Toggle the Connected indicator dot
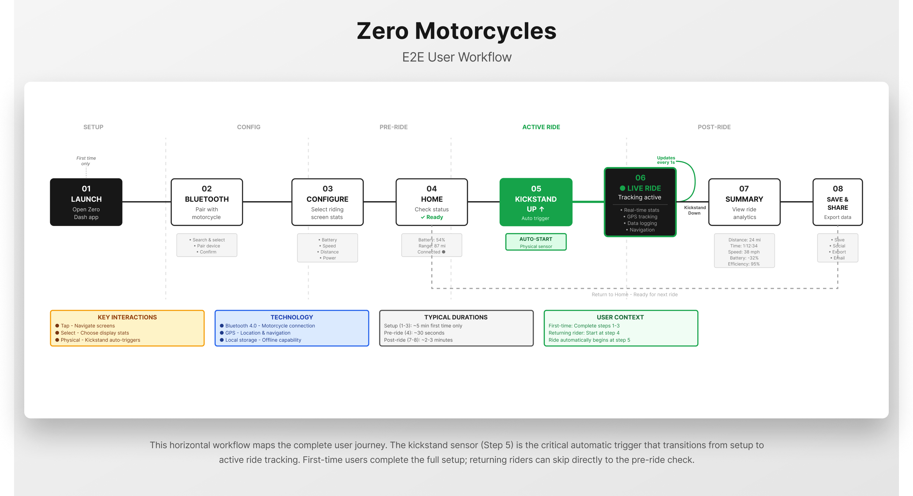This screenshot has height=496, width=913. pyautogui.click(x=445, y=252)
